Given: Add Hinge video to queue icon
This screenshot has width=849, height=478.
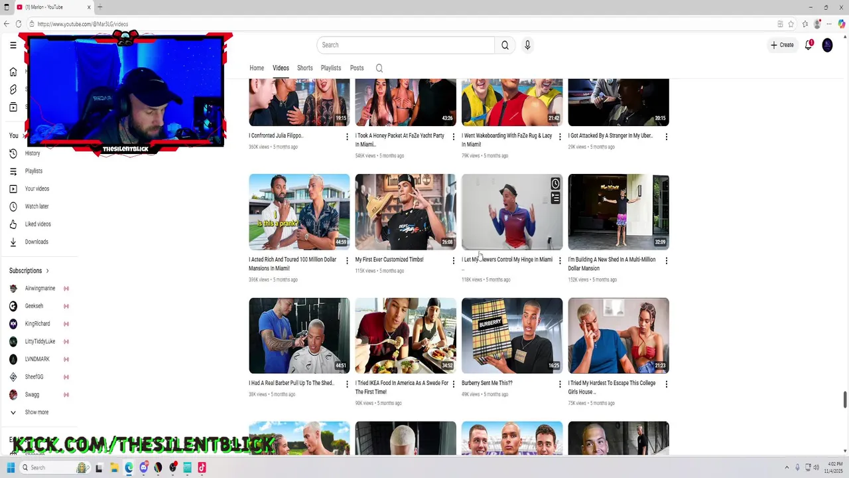Looking at the screenshot, I should (555, 198).
